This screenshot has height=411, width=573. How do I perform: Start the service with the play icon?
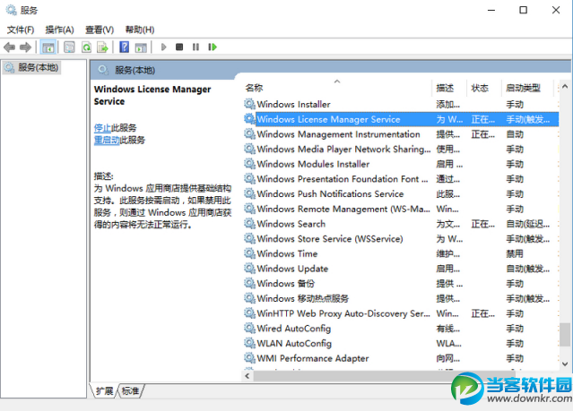point(163,47)
